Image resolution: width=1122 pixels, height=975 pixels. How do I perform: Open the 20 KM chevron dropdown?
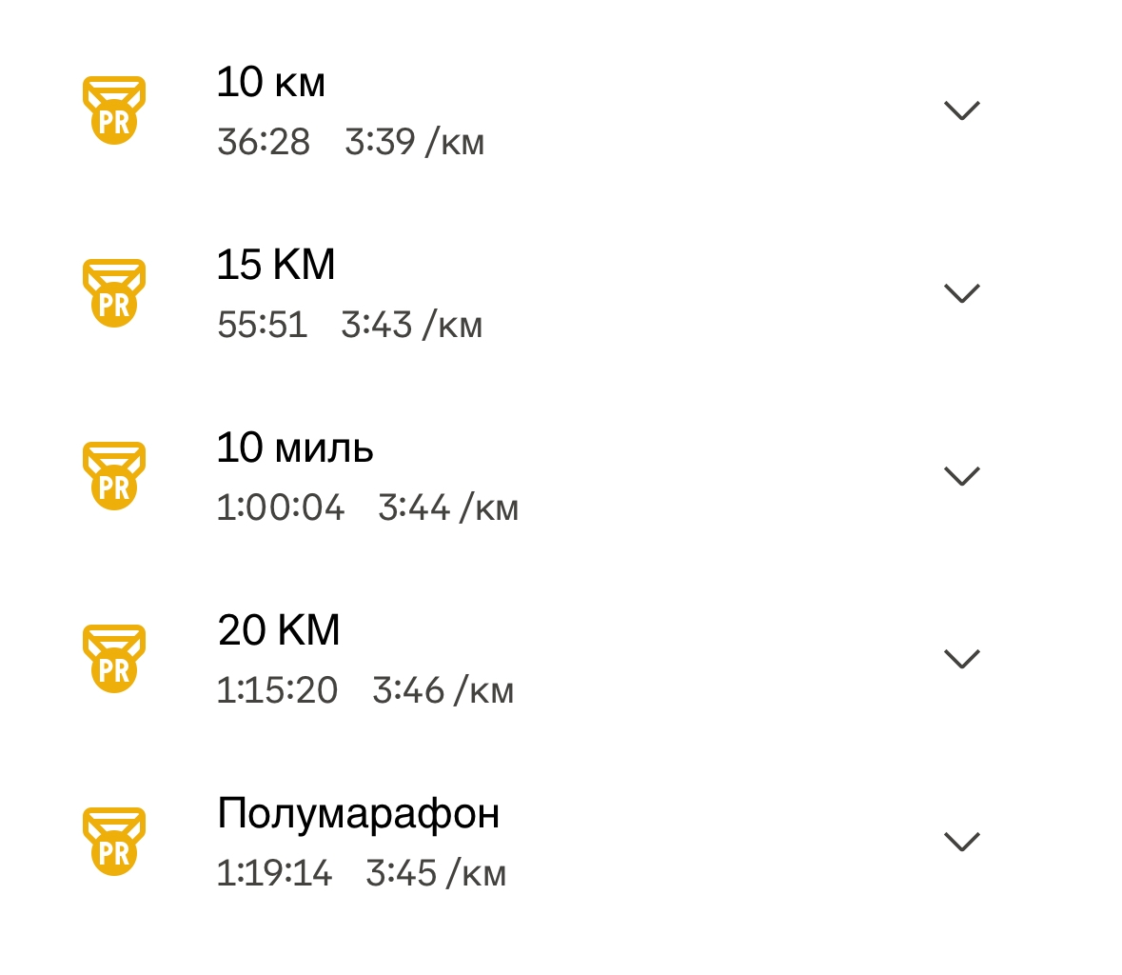pos(961,659)
